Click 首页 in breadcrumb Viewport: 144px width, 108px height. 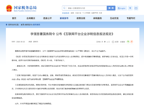click(x=23, y=25)
